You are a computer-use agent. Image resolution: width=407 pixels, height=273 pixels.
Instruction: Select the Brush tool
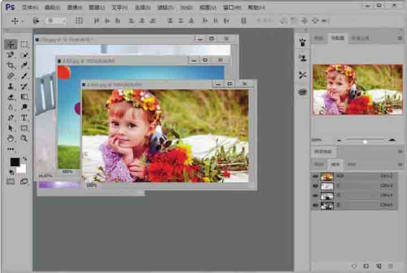(24, 76)
